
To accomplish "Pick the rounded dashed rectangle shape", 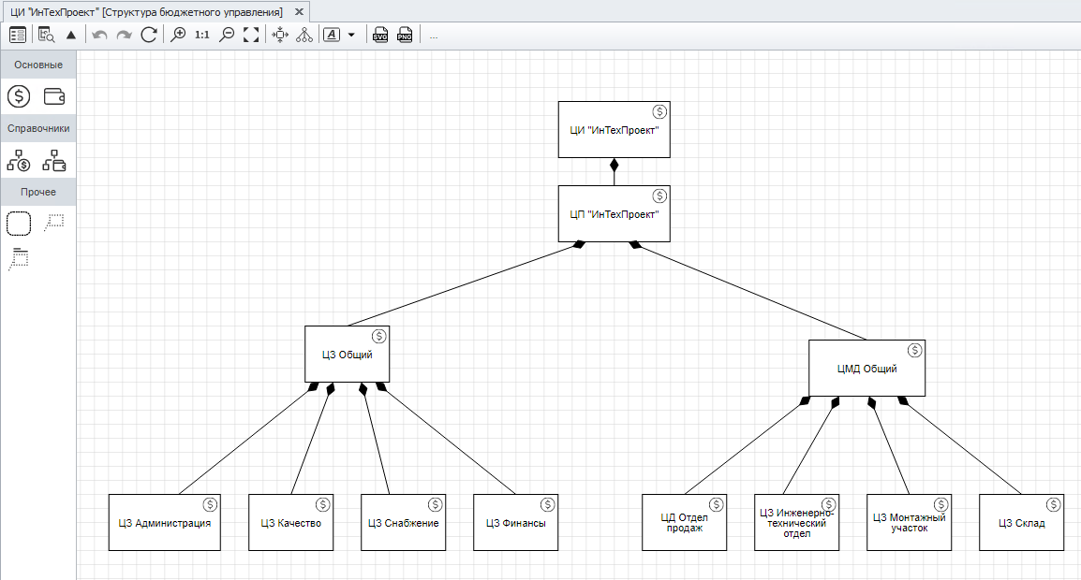I will pyautogui.click(x=19, y=224).
